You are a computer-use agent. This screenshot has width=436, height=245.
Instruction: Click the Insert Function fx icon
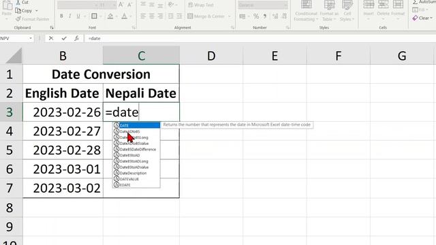(76, 38)
